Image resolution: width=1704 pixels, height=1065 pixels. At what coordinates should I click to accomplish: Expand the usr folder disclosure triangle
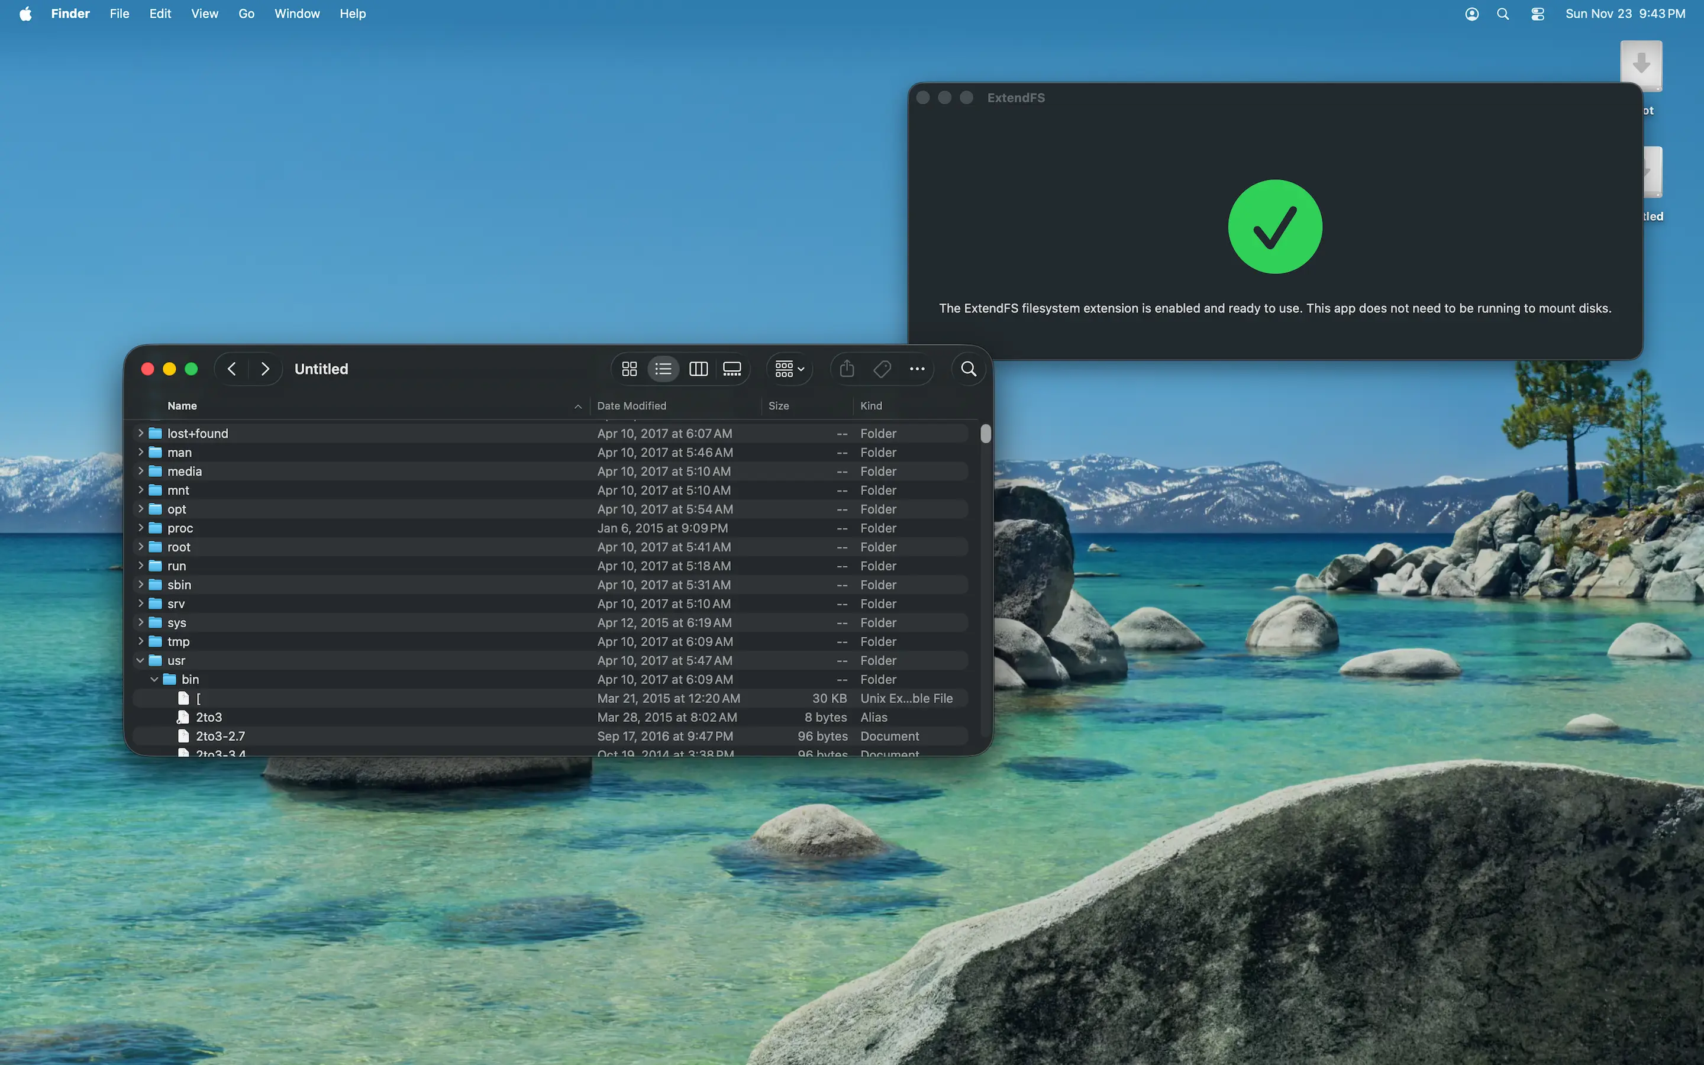140,660
